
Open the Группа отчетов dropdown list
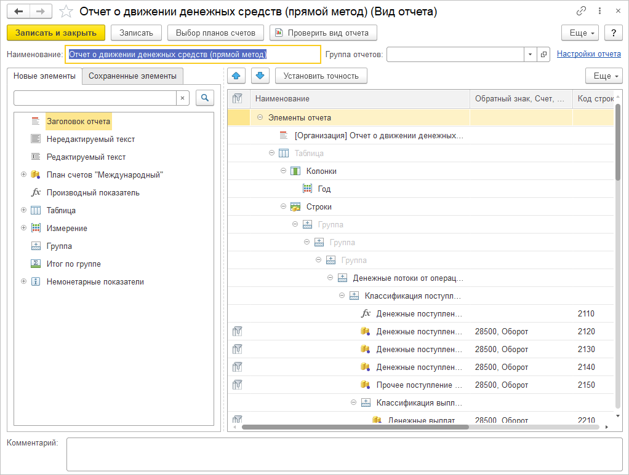[531, 54]
